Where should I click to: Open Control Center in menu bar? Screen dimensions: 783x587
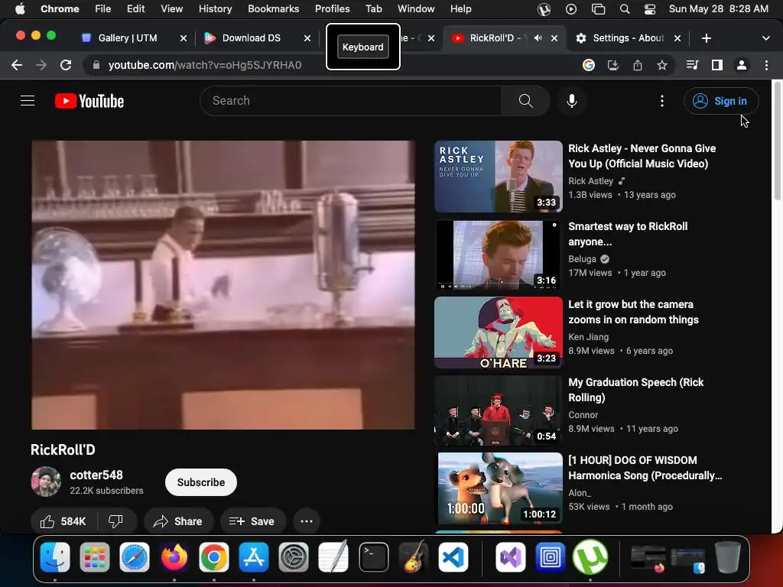click(x=650, y=9)
